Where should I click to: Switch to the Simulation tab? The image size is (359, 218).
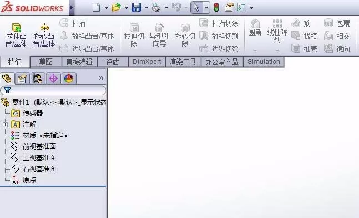(264, 62)
